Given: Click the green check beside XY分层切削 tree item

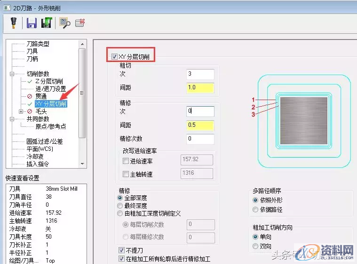Looking at the screenshot, I should point(30,104).
